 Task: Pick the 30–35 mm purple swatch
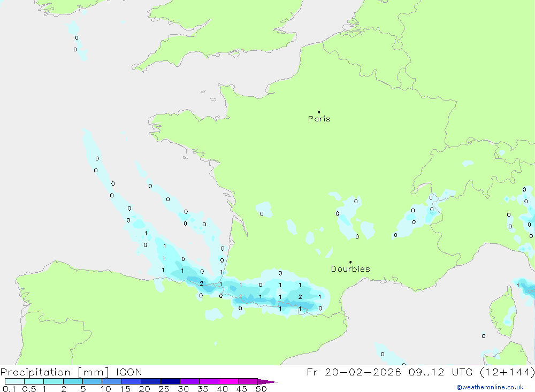coord(190,381)
